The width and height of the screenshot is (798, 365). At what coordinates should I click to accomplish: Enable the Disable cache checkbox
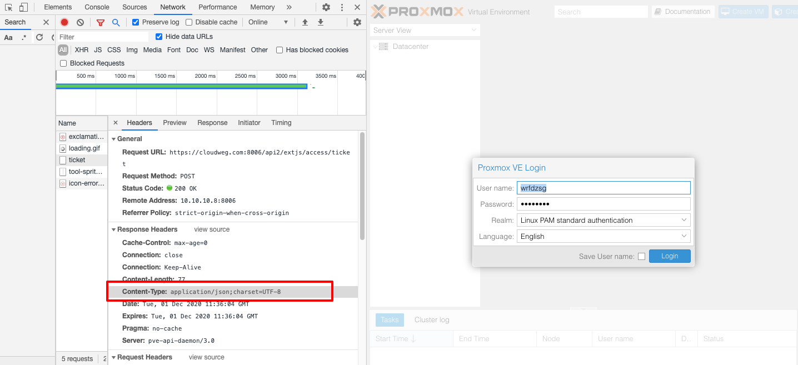[189, 22]
